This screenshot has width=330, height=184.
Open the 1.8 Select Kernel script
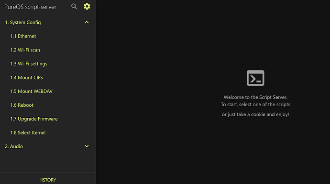point(48,133)
